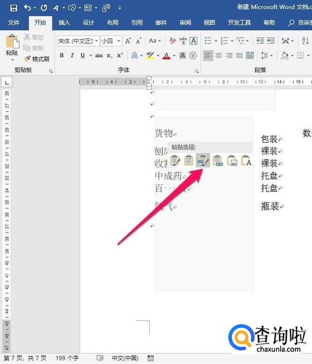Viewport: 312px width, 364px height.
Task: Justify the paragraph text
Action: pos(239,55)
